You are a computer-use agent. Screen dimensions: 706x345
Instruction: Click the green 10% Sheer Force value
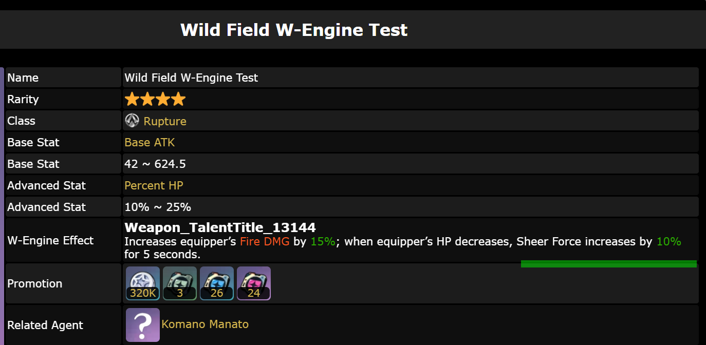[x=668, y=242]
